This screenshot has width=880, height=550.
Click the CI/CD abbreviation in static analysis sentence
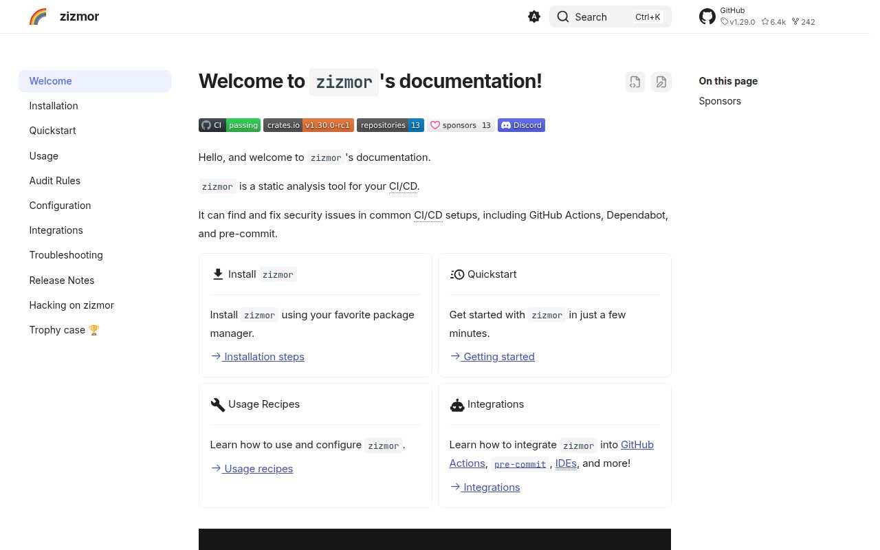pos(403,186)
